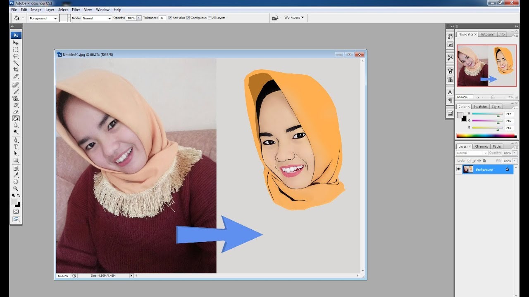Toggle the Anti-alias checkbox
The width and height of the screenshot is (529, 297).
[x=170, y=18]
